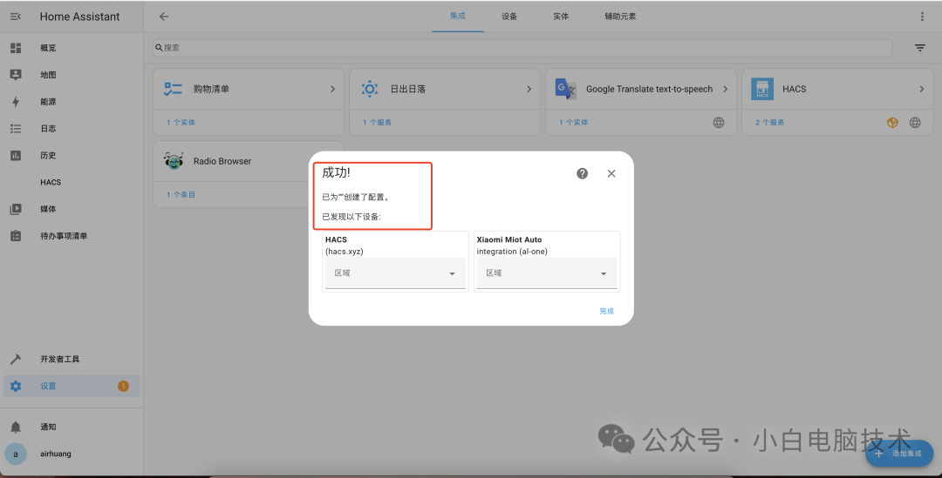This screenshot has height=478, width=942.
Task: Open the 区域 dropdown for HACS
Action: (395, 273)
